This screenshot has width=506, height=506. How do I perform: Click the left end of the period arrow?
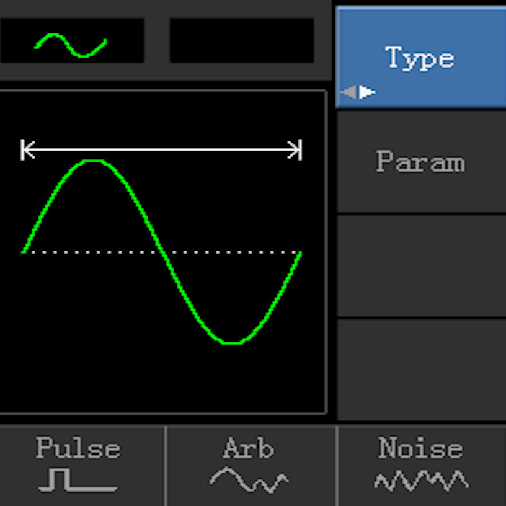click(25, 150)
